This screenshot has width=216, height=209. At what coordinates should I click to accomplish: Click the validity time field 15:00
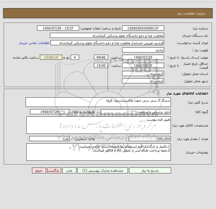[101, 65]
